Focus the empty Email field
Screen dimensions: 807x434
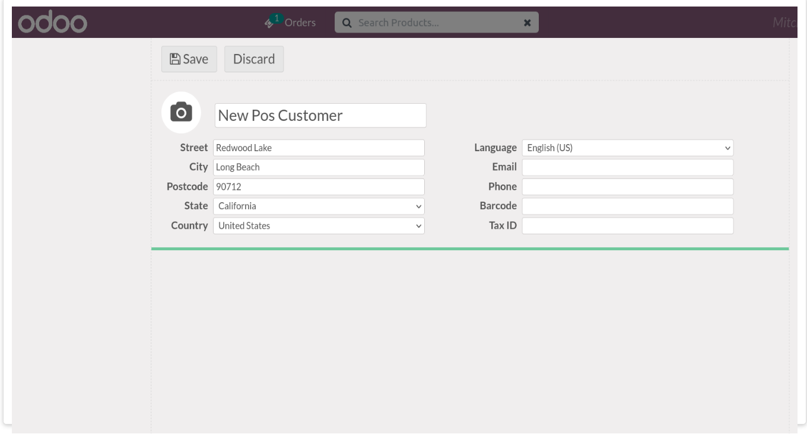[x=628, y=167]
